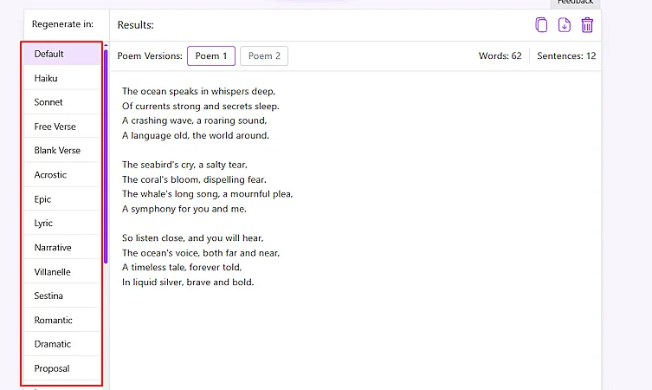Screen dimensions: 652x390
Task: Click the 'Regenerate in:' label
Action: click(x=62, y=24)
